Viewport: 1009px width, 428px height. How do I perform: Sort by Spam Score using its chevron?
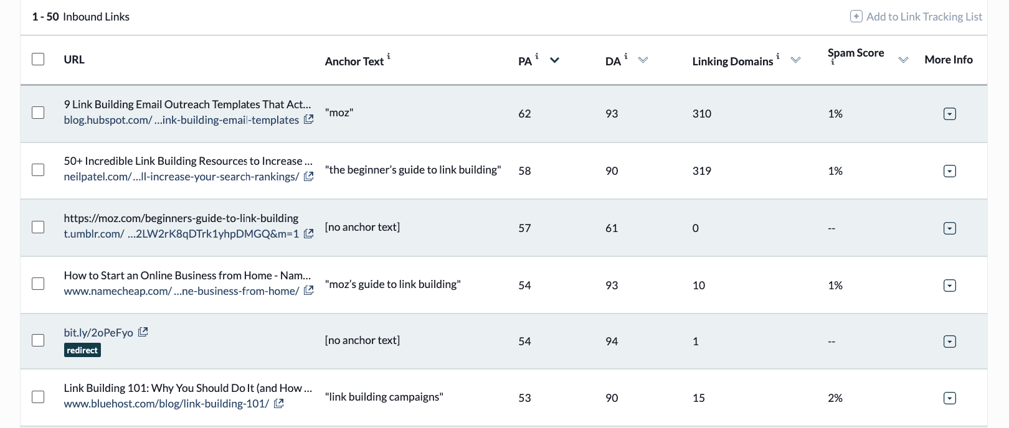coord(903,60)
